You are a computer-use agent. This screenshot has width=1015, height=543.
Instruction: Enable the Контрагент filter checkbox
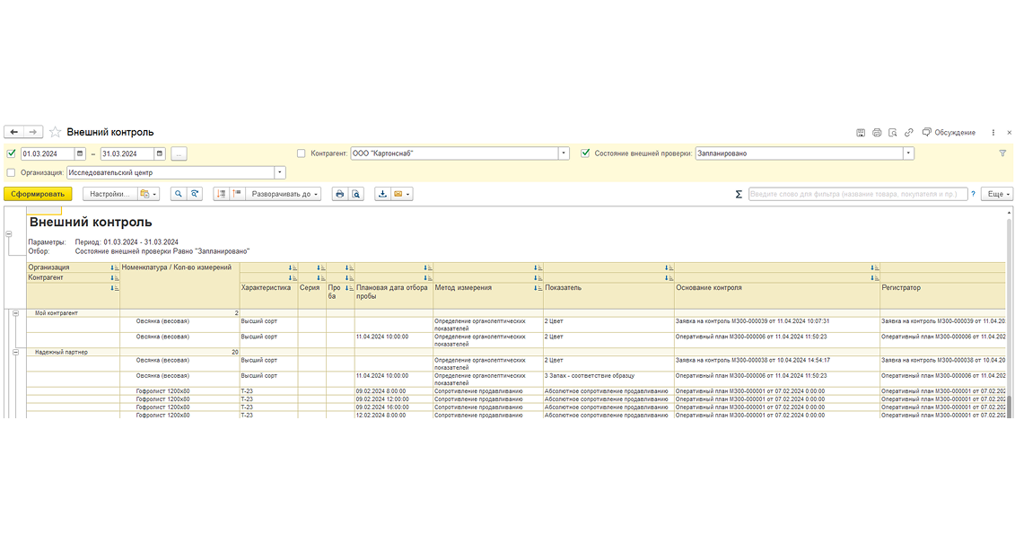point(301,153)
